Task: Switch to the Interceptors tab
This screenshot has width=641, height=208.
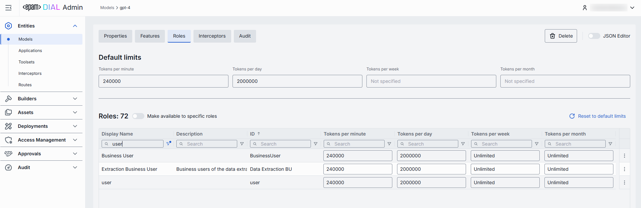Action: pyautogui.click(x=212, y=36)
